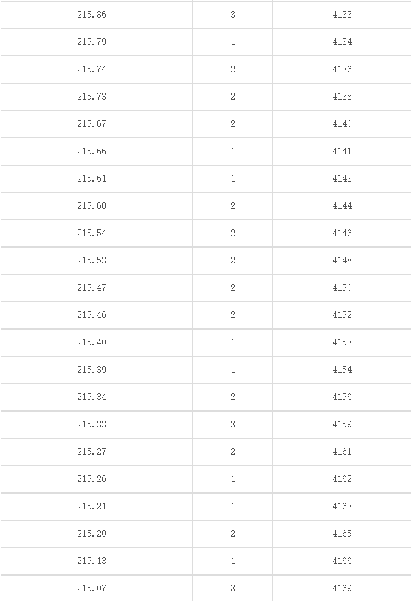Viewport: 412px width, 601px height.
Task: Select the cell showing 4150
Action: (x=342, y=288)
